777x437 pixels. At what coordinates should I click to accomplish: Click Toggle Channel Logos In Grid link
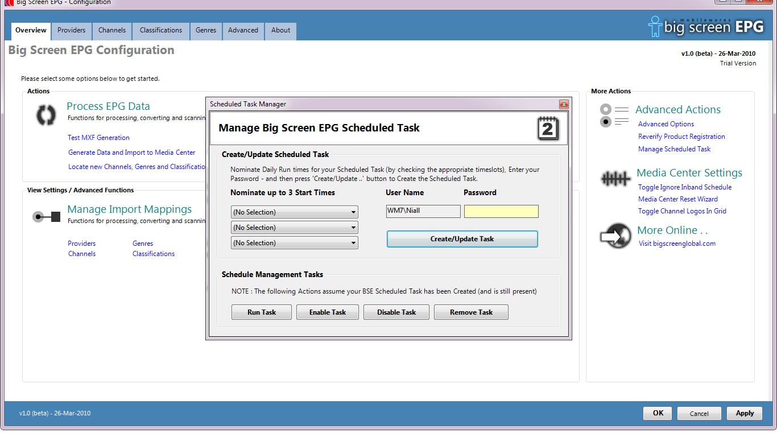click(682, 211)
